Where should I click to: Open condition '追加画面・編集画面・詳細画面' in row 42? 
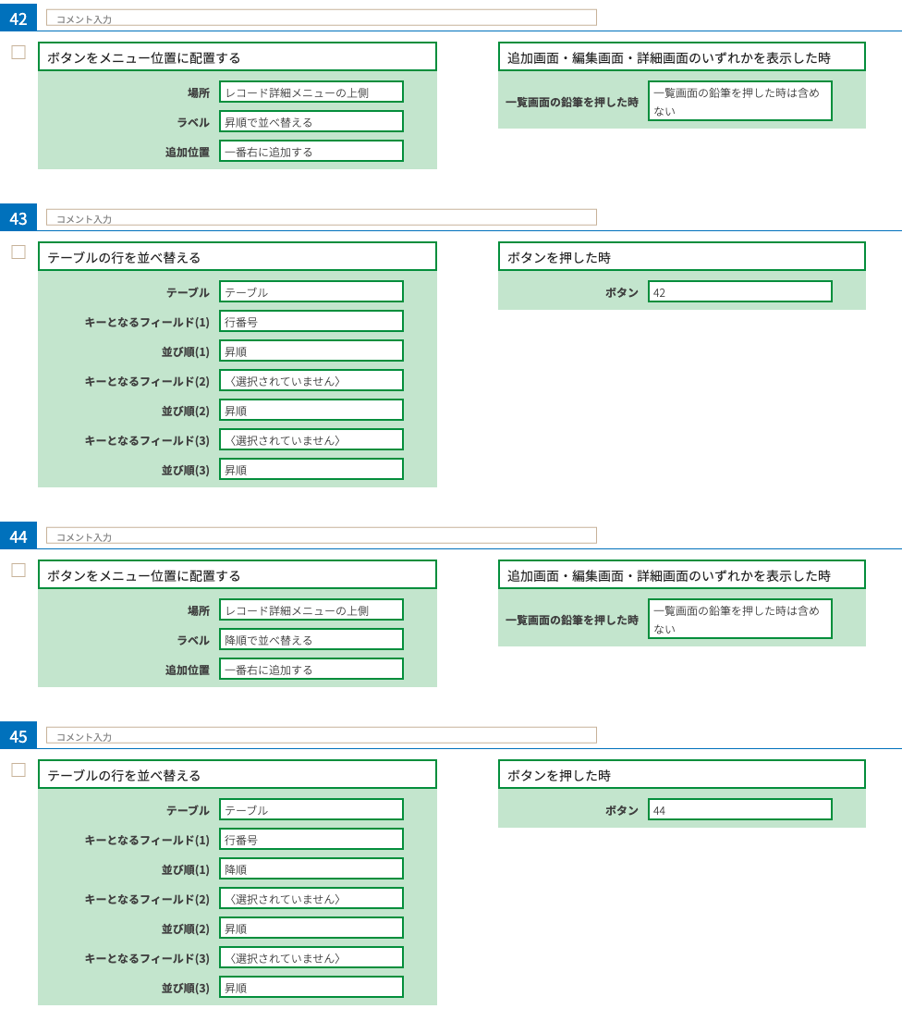pos(681,56)
